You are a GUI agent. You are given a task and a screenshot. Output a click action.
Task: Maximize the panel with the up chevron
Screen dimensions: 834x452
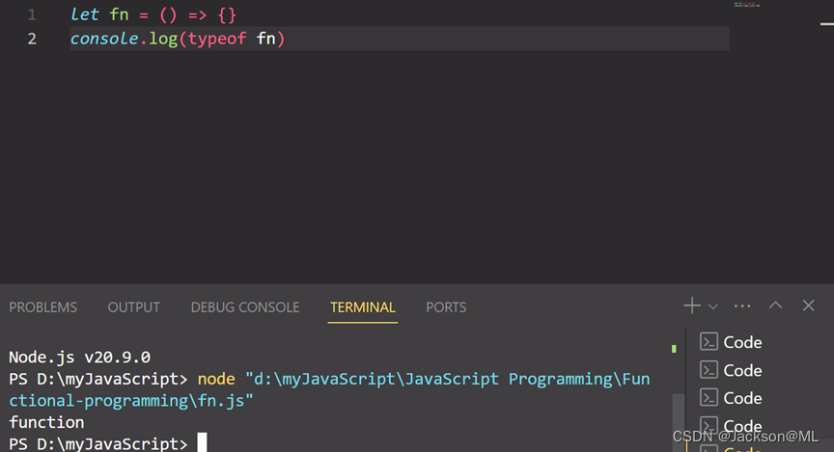[775, 306]
